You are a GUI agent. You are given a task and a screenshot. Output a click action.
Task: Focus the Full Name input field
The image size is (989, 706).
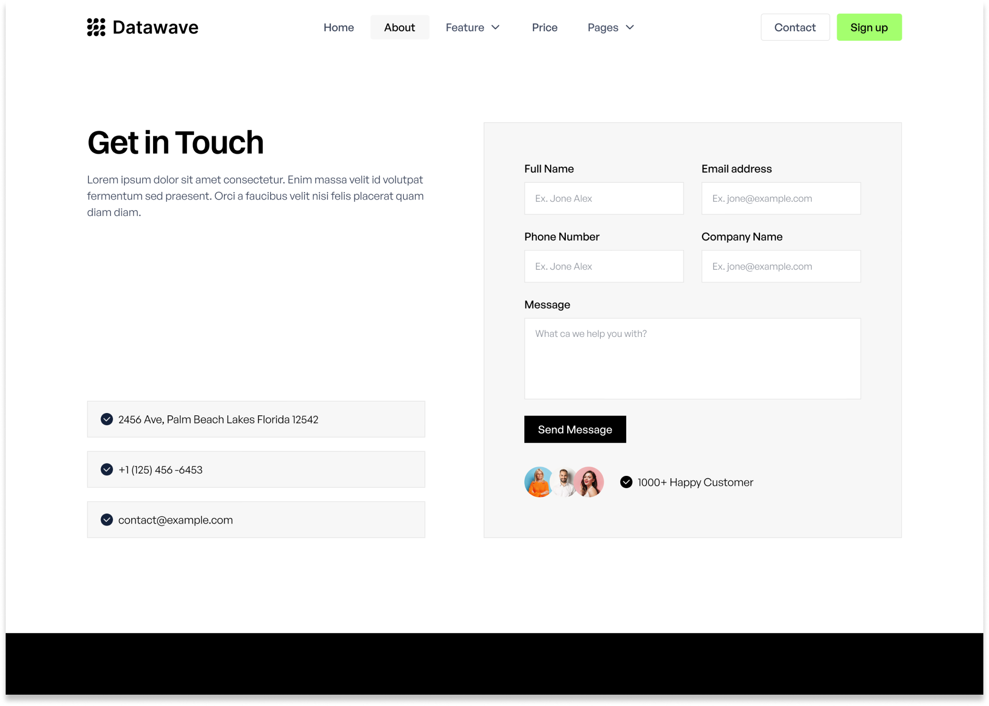[604, 198]
